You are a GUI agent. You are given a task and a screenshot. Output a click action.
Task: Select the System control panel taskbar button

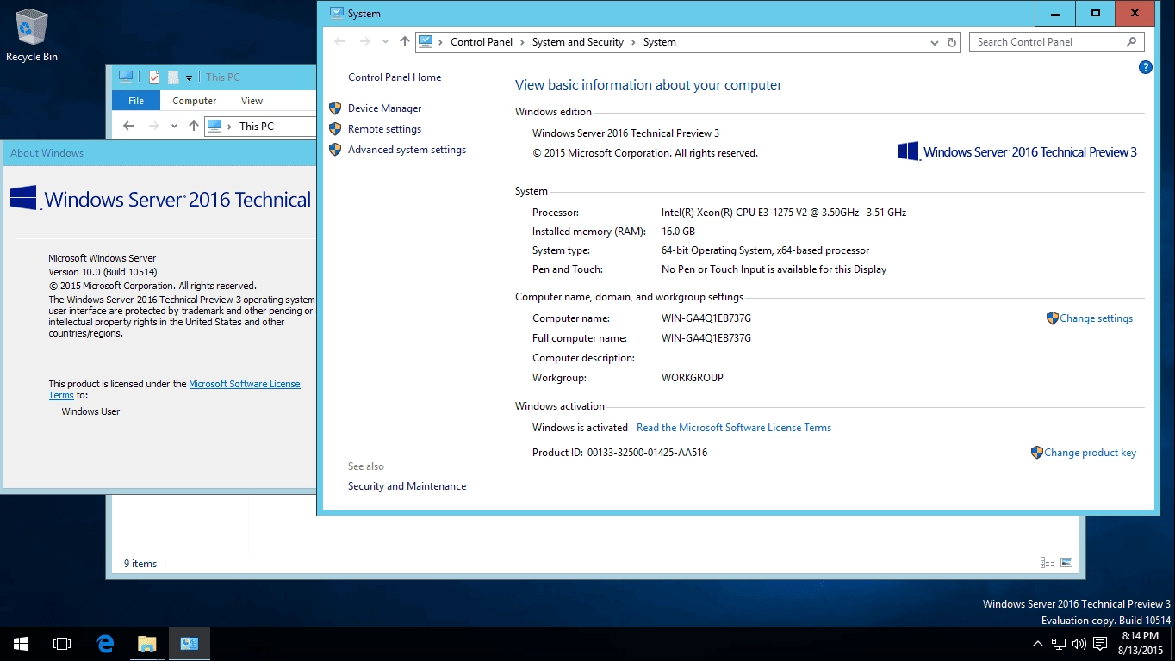coord(190,644)
